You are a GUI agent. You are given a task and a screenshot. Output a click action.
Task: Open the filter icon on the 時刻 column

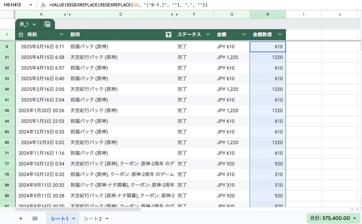61,35
